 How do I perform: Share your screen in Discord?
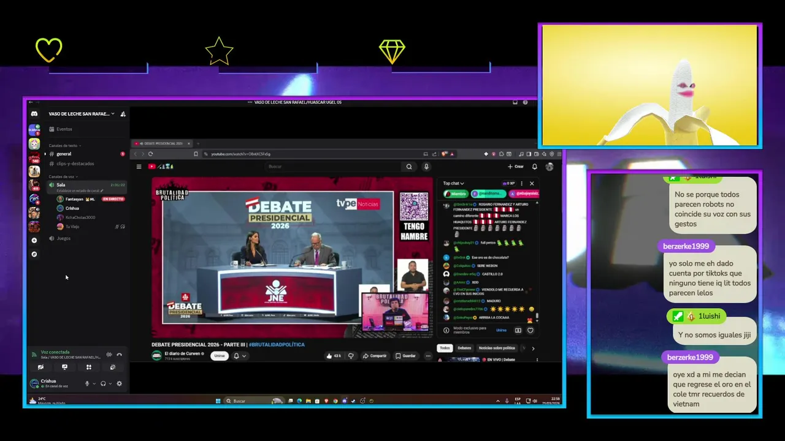point(64,367)
